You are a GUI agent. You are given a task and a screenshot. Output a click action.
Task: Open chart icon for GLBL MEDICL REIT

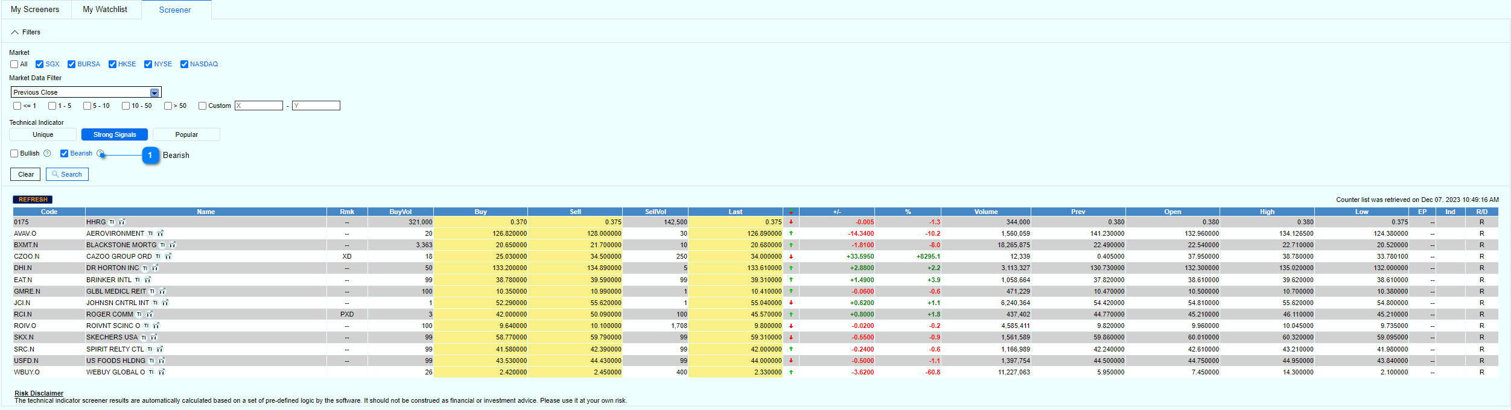pyautogui.click(x=162, y=291)
